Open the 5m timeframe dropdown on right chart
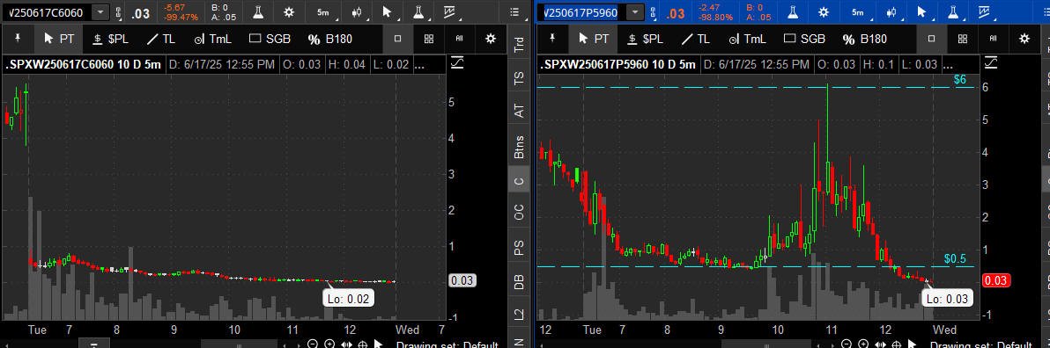Image resolution: width=1050 pixels, height=348 pixels. click(x=858, y=12)
